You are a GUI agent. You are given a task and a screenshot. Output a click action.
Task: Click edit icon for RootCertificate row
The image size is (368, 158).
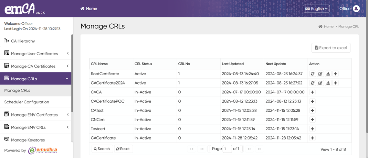[320, 74]
